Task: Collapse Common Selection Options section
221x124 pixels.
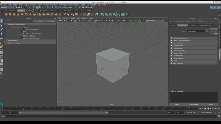Action: [6, 24]
